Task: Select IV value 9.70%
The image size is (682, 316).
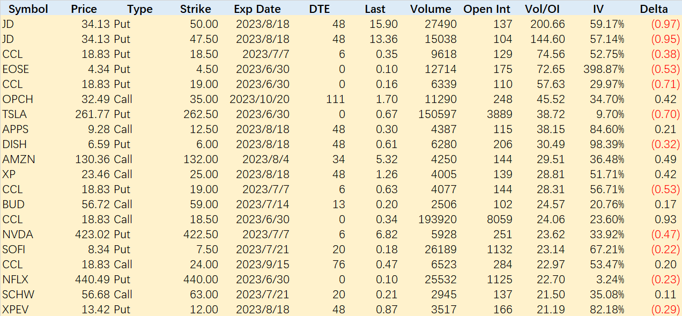Action: coord(610,114)
